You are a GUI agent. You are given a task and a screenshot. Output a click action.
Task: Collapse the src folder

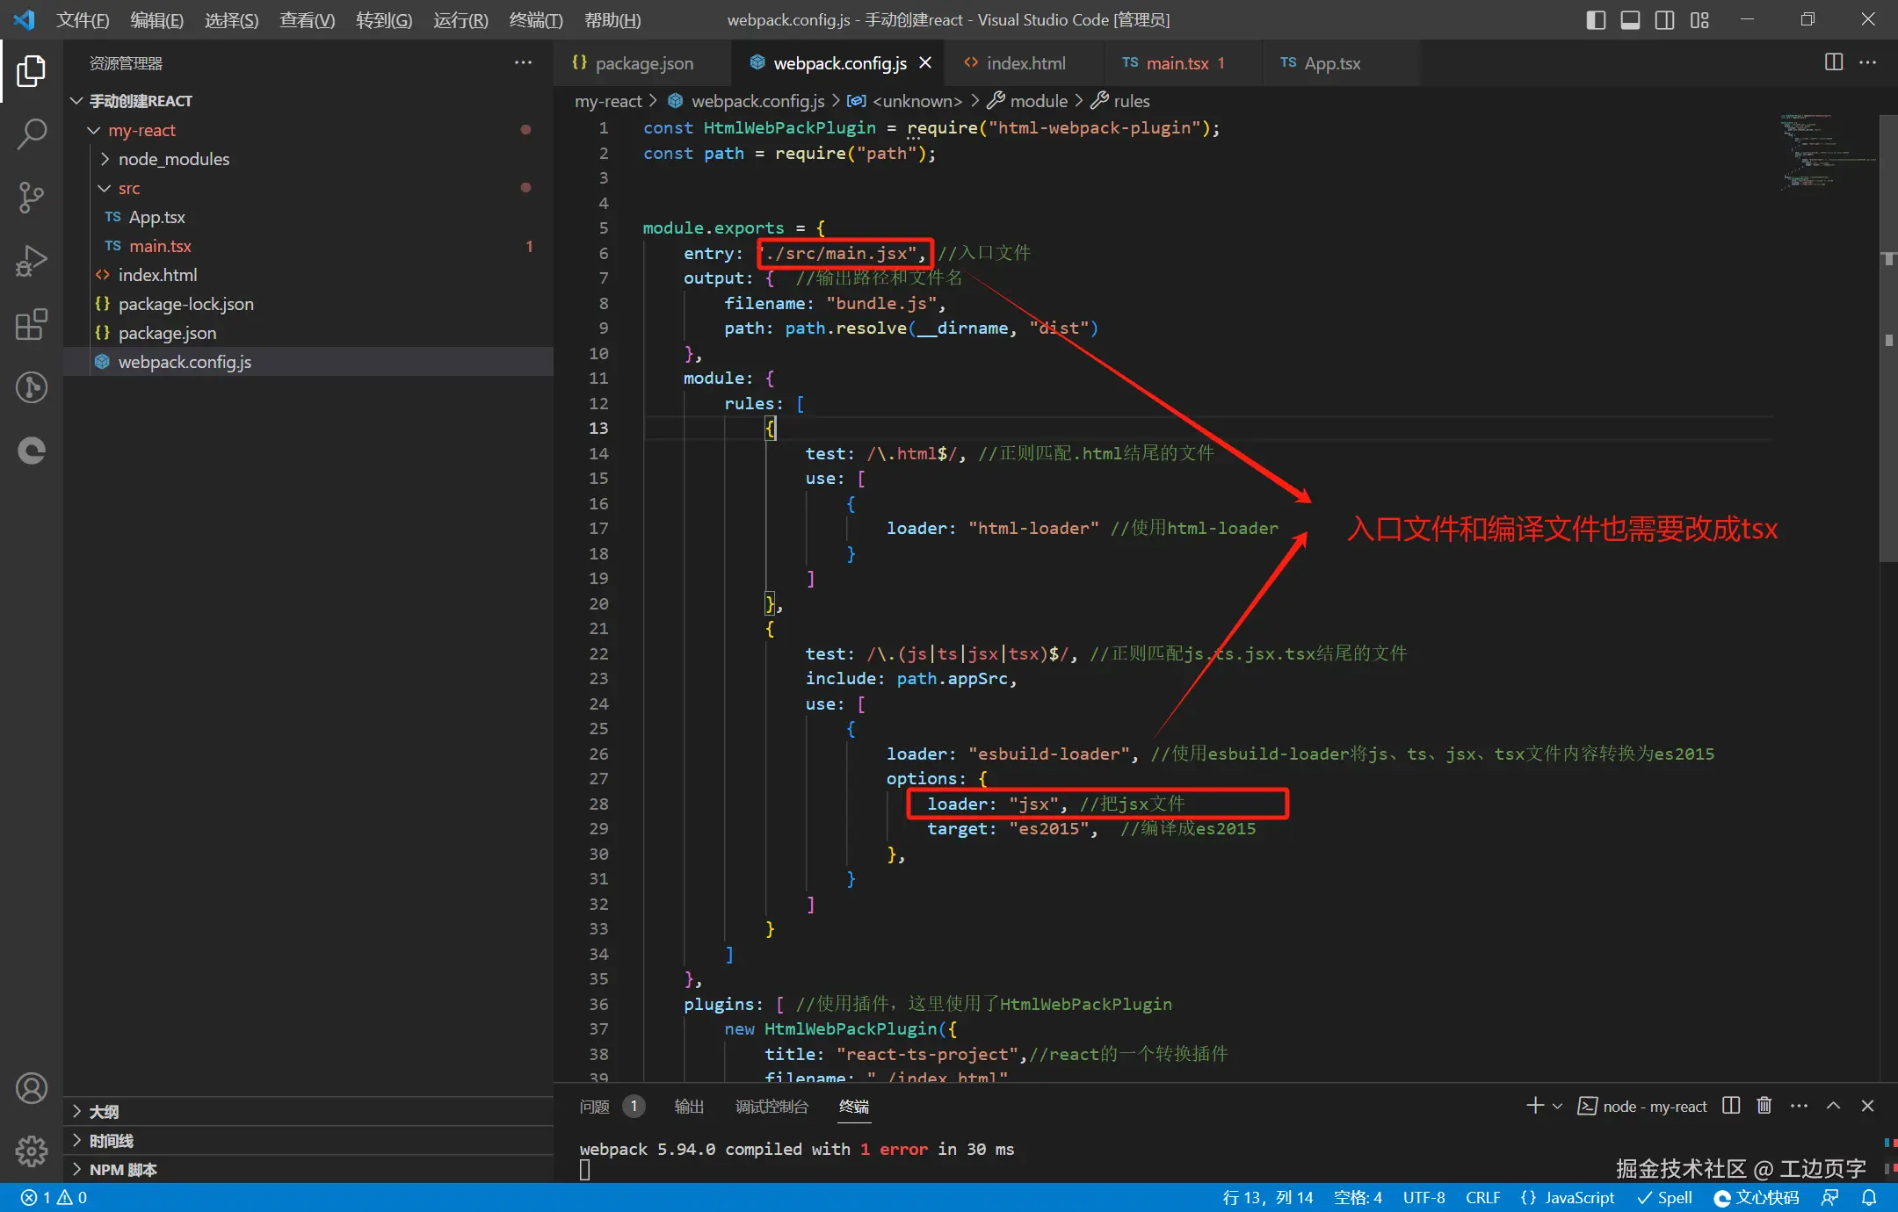129,188
